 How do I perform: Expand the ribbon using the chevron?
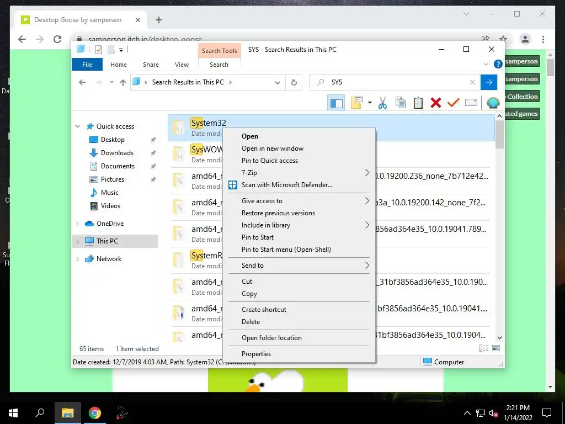click(486, 64)
